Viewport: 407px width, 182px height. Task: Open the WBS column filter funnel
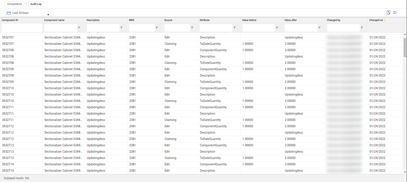(x=157, y=28)
